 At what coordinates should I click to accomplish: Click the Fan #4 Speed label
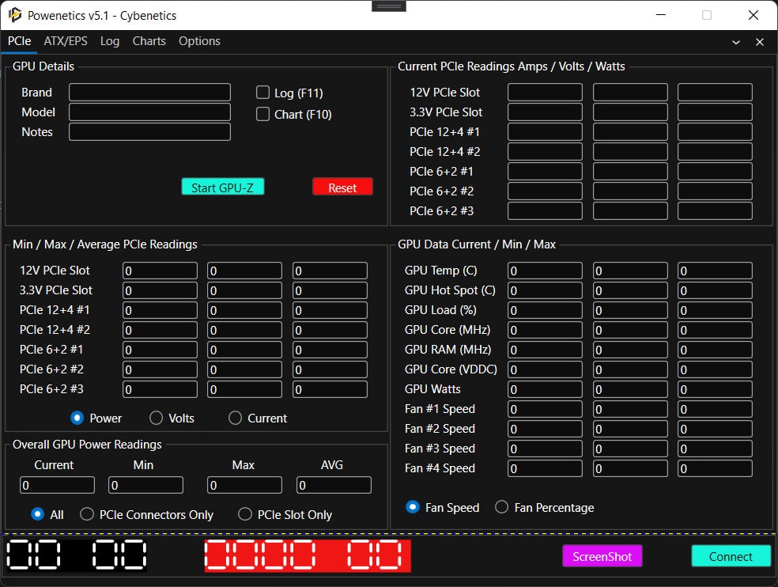[x=440, y=468]
